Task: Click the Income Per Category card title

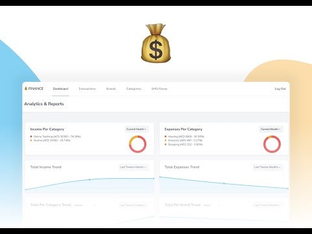Action: click(x=47, y=129)
